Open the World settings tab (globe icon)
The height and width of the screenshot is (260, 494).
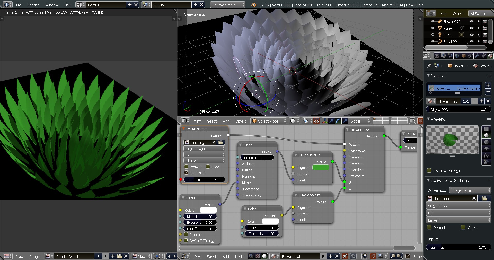[x=457, y=56]
